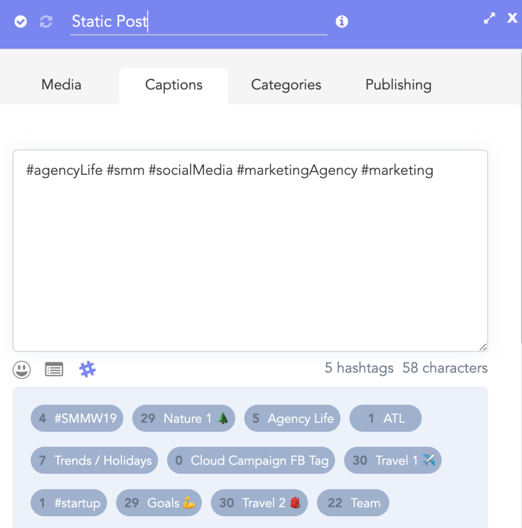Switch to the Media tab

[61, 85]
